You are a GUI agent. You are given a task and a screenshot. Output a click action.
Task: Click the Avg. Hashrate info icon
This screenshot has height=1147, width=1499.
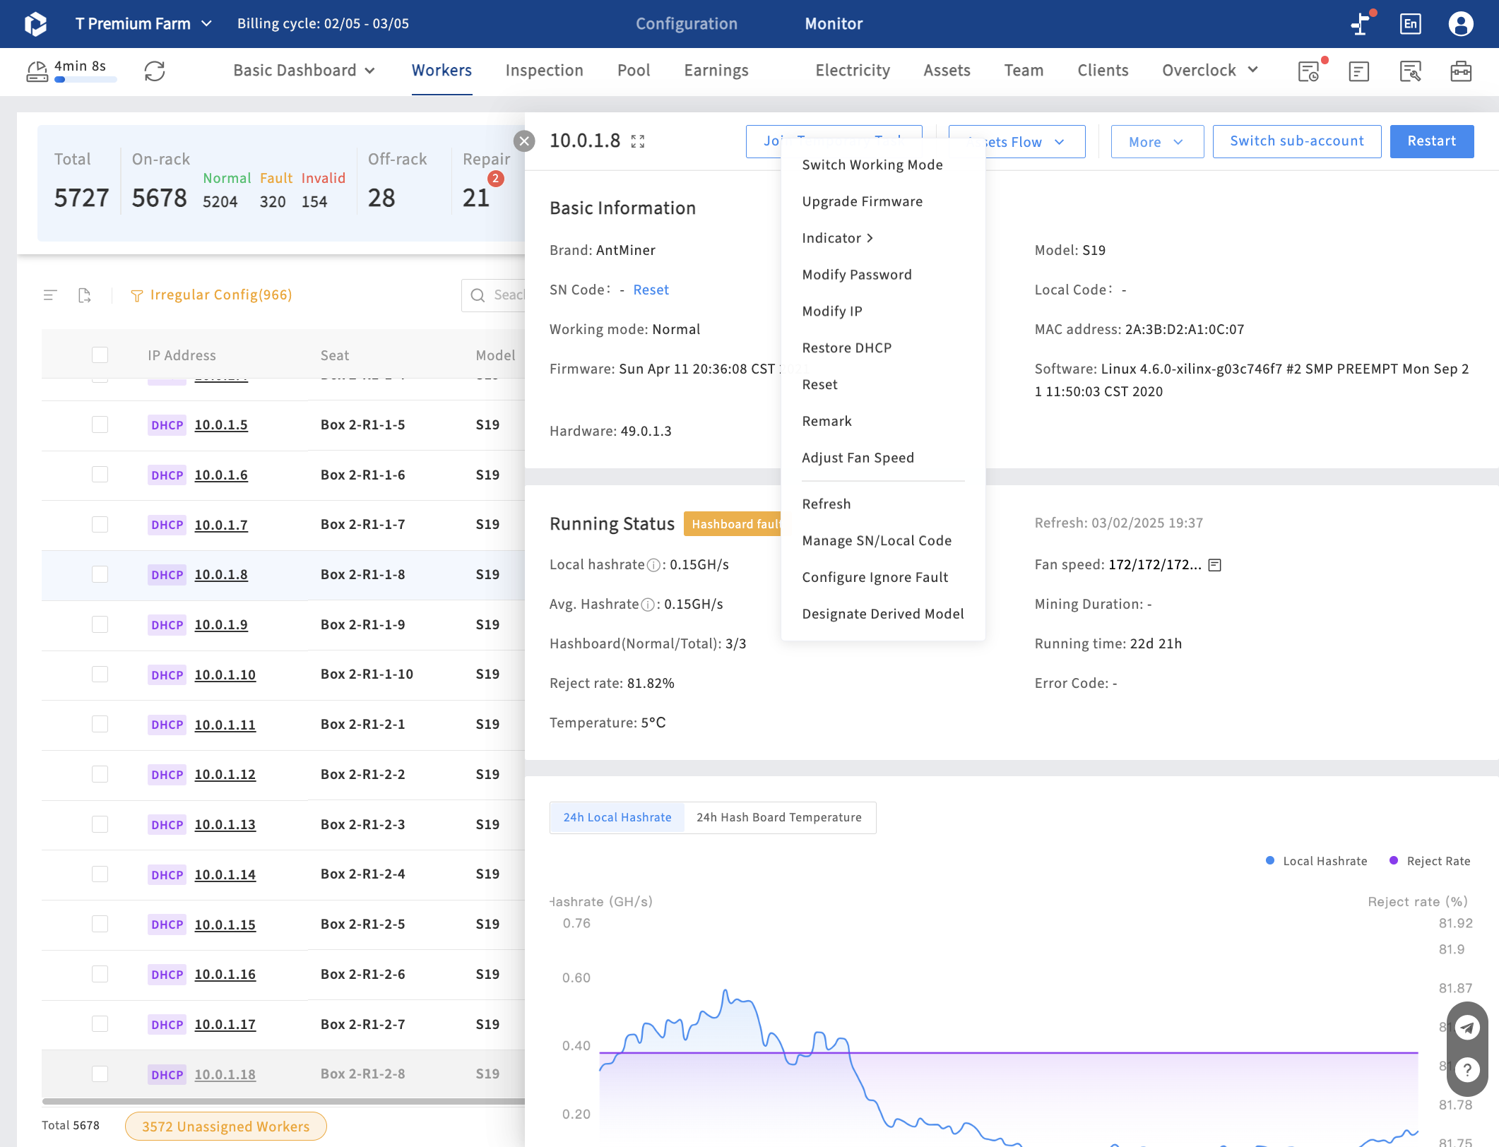tap(648, 605)
